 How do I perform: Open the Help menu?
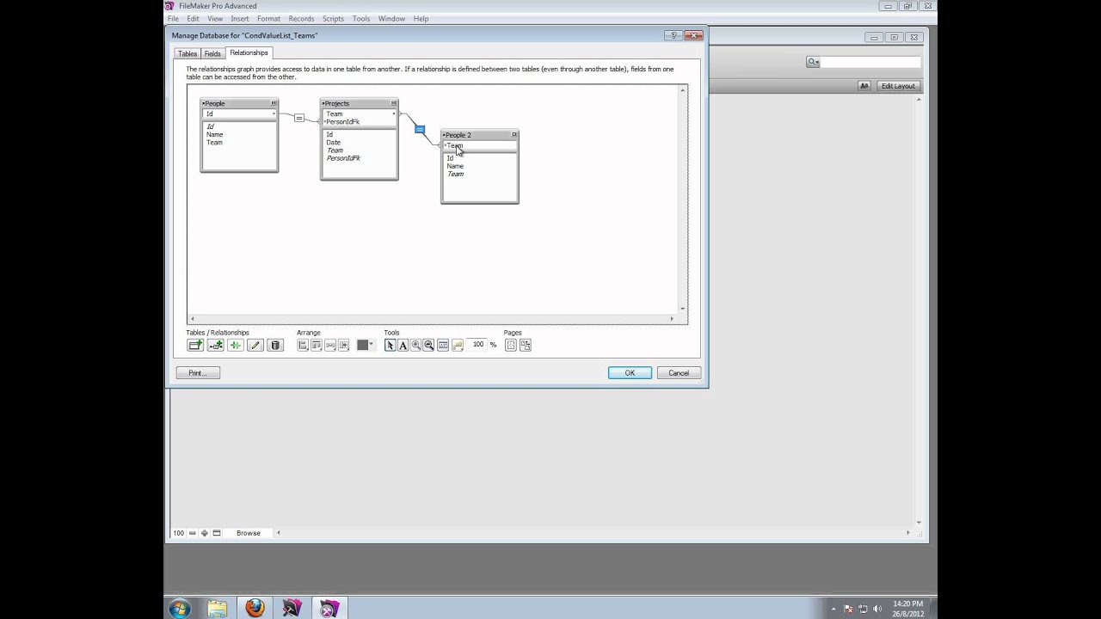(x=421, y=19)
